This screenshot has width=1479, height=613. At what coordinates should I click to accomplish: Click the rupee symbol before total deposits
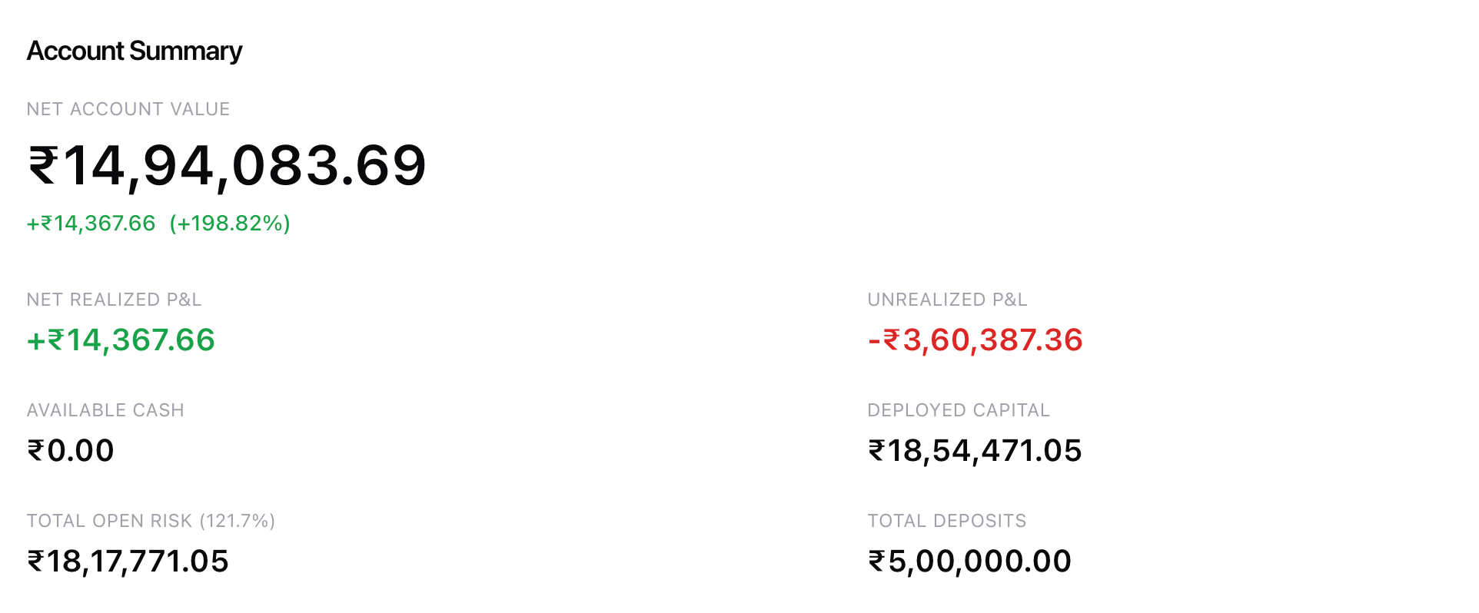pyautogui.click(x=877, y=562)
